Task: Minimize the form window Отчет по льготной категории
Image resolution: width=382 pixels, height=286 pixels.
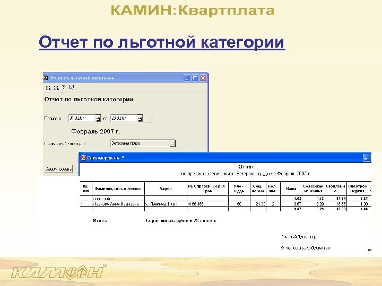Action: click(x=187, y=78)
